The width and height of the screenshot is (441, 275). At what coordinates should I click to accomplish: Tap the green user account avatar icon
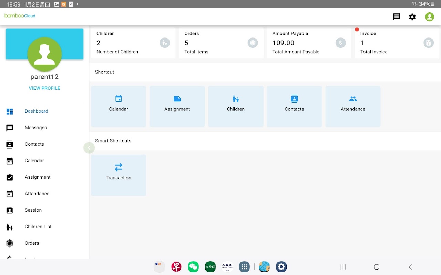429,17
